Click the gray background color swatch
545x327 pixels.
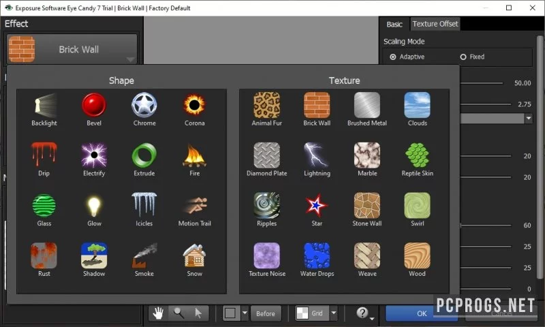230,313
